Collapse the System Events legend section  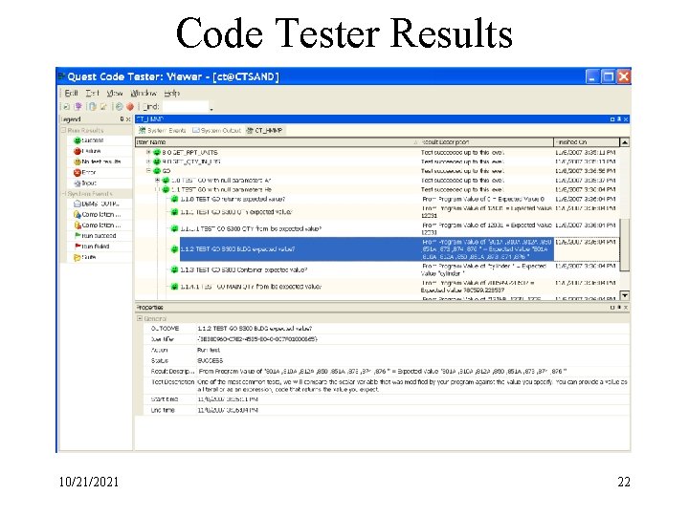[63, 193]
